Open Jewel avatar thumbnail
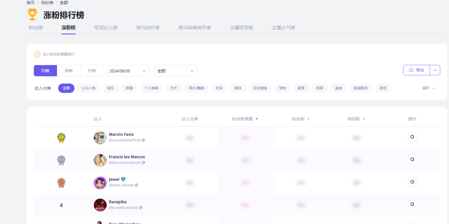Screen dimensions: 449x224 point(100,182)
